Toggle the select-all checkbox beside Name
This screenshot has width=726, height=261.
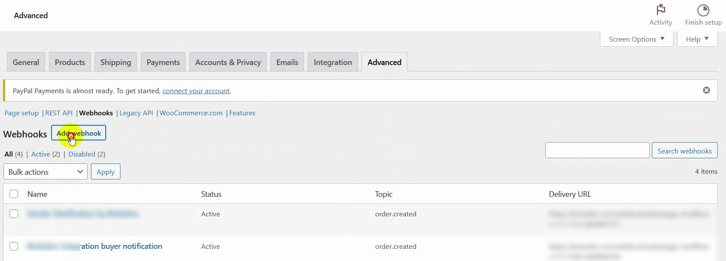[x=14, y=194]
